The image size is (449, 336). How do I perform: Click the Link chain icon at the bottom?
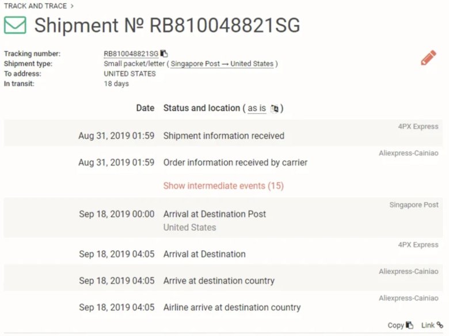tap(440, 325)
